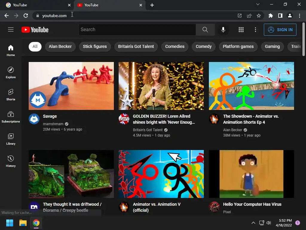Screen dimensions: 306x230
Task: Click the SIGN IN button
Action: point(280,30)
